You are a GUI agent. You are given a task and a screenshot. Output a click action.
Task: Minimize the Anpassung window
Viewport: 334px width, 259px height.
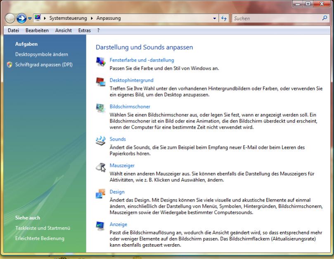click(298, 4)
